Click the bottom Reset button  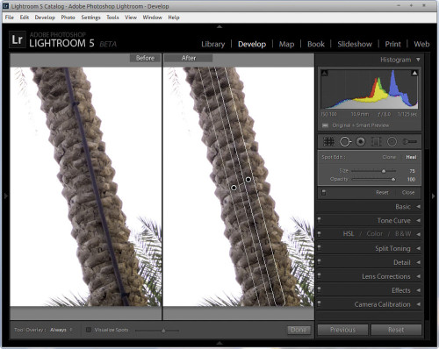pos(396,330)
